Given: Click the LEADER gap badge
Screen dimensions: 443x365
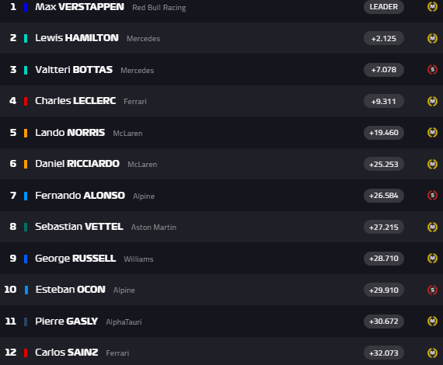Looking at the screenshot, I should point(384,7).
